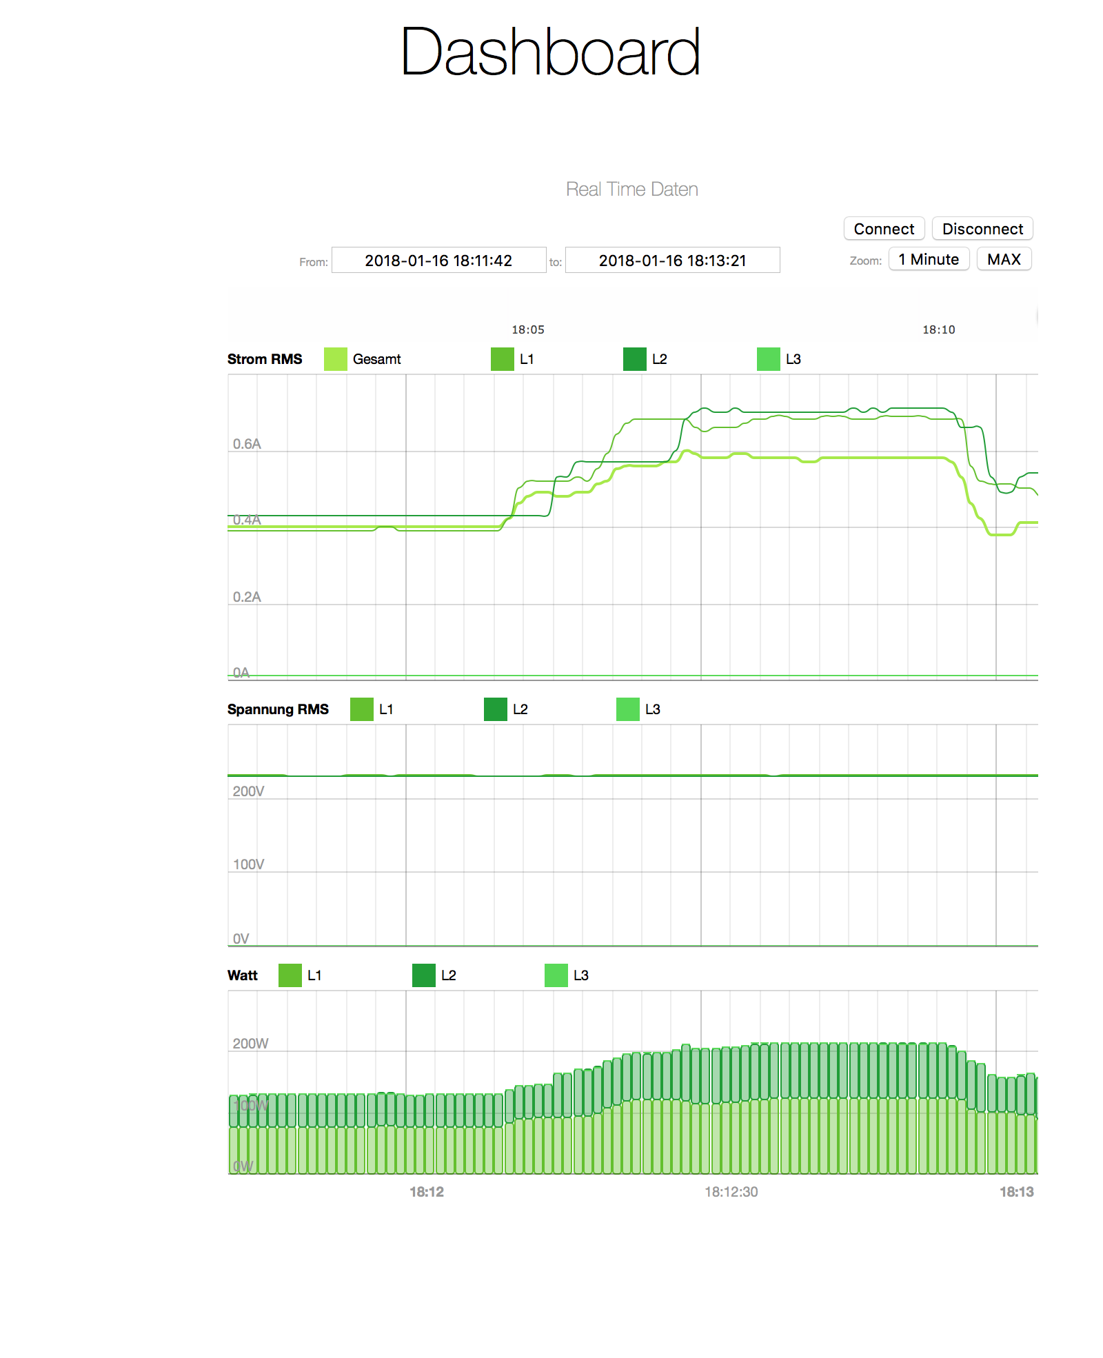
Task: Edit the From date field
Action: 438,261
